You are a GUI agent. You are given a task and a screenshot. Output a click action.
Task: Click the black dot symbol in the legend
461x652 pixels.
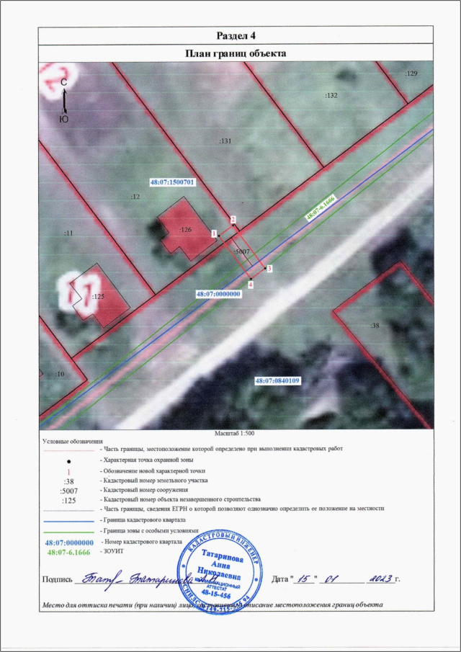[x=68, y=460]
